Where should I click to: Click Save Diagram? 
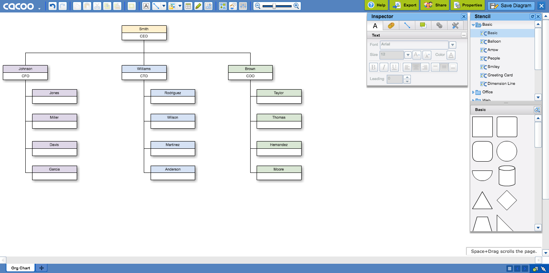pos(511,6)
